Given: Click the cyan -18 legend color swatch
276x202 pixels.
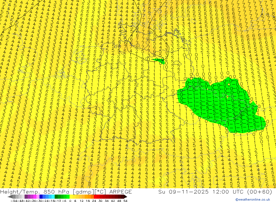Looking at the screenshot, I should point(53,196).
